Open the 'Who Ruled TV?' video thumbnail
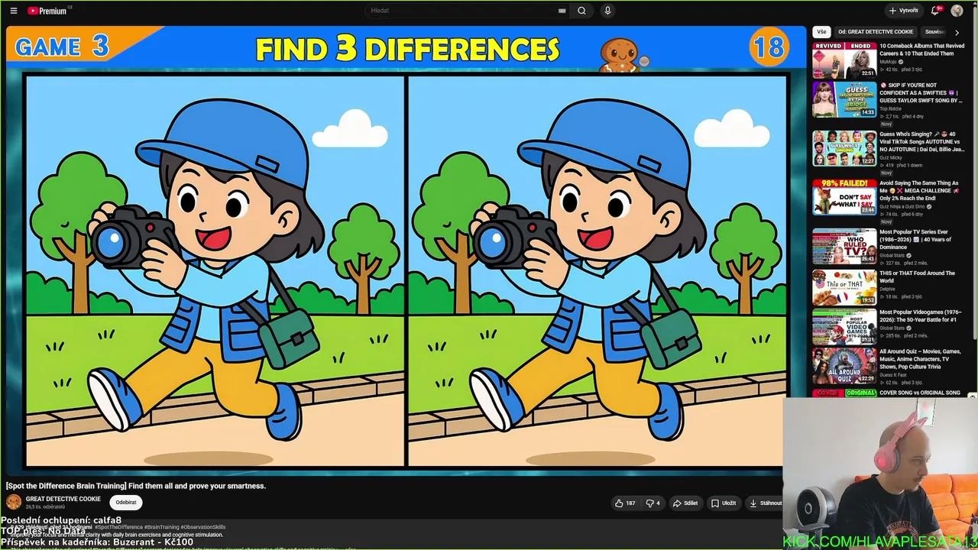The height and width of the screenshot is (550, 978). [x=844, y=246]
